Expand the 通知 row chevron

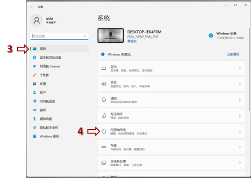point(240,100)
